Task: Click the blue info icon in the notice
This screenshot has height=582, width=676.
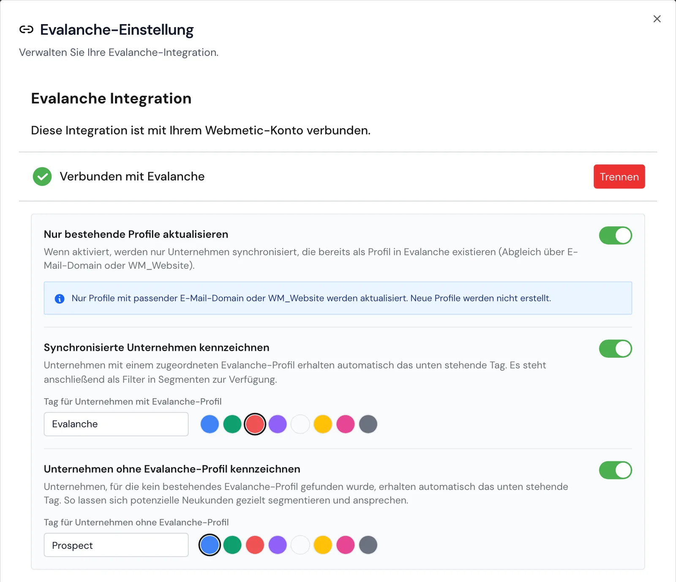Action: point(60,299)
